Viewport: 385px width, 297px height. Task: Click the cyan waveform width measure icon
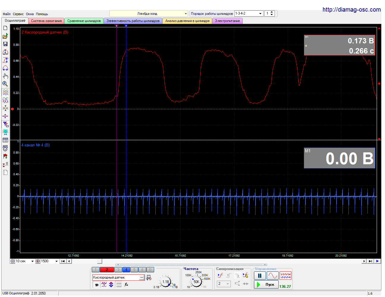pos(5,132)
